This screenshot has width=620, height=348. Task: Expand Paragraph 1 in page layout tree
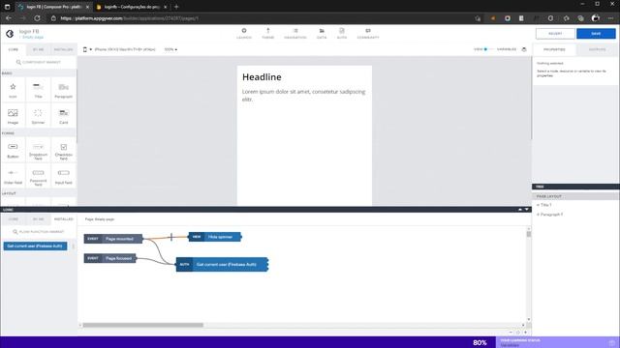[x=538, y=215]
